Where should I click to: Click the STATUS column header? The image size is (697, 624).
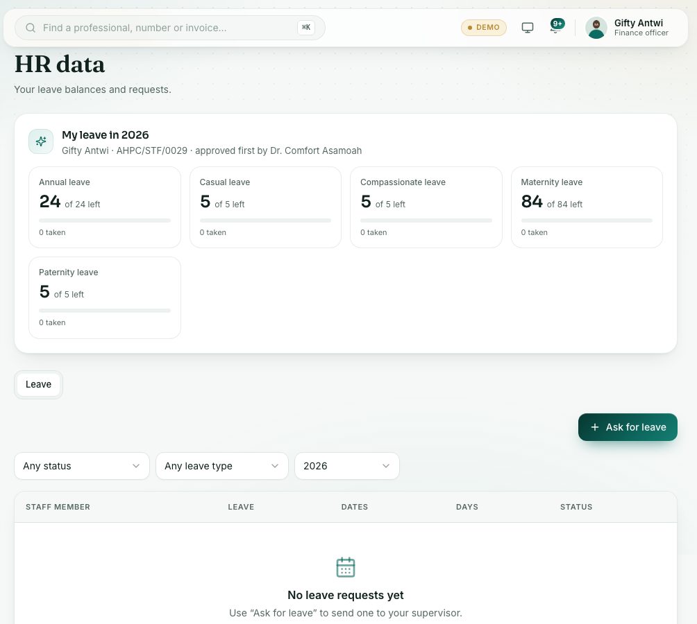pos(576,507)
